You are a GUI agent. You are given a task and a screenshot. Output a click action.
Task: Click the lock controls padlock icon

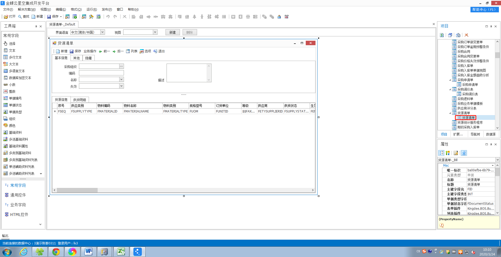pos(279,17)
